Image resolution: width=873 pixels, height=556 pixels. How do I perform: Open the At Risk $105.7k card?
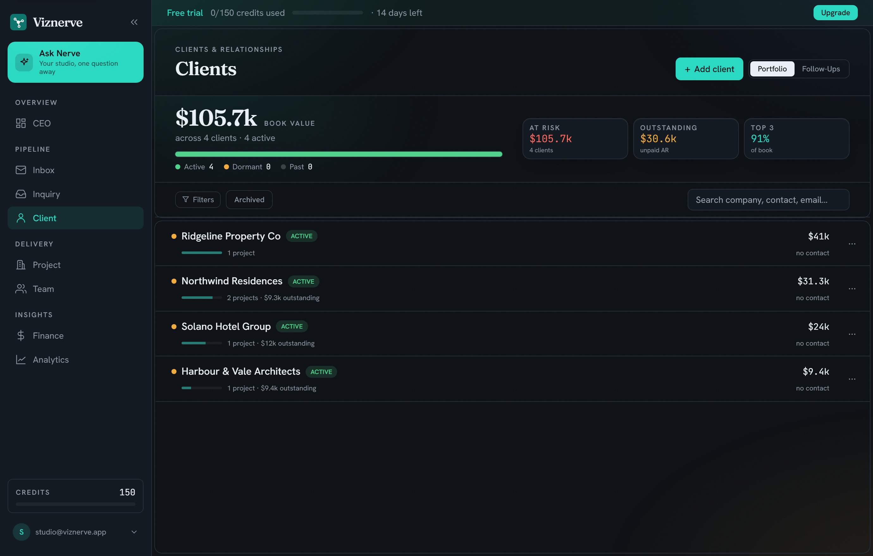(x=575, y=139)
